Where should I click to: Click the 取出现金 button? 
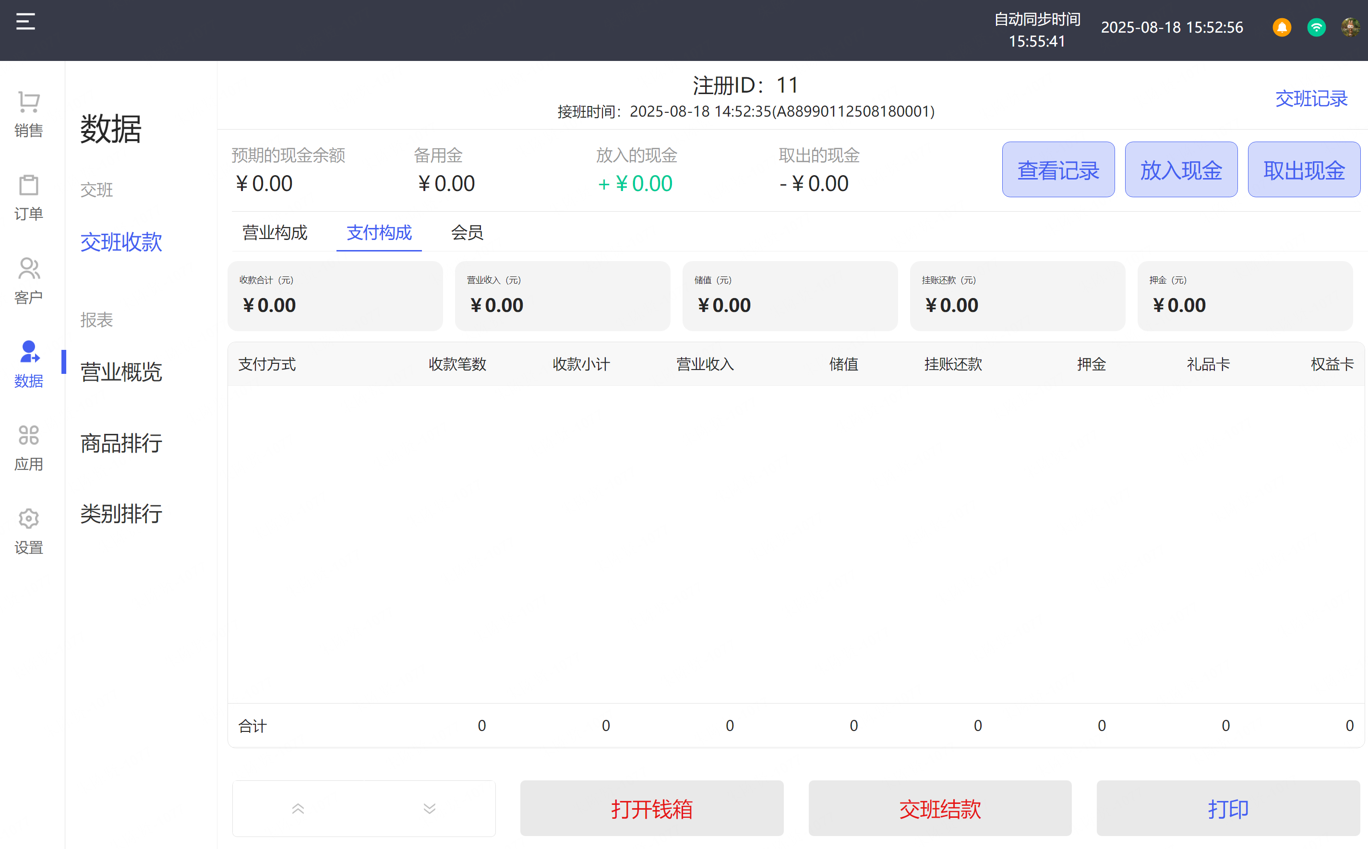[x=1304, y=169]
